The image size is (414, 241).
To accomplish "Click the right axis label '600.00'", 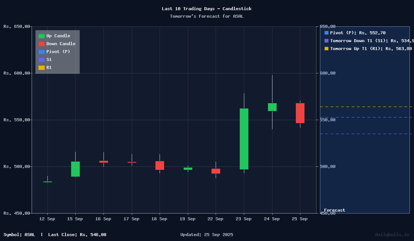I will pos(328,73).
